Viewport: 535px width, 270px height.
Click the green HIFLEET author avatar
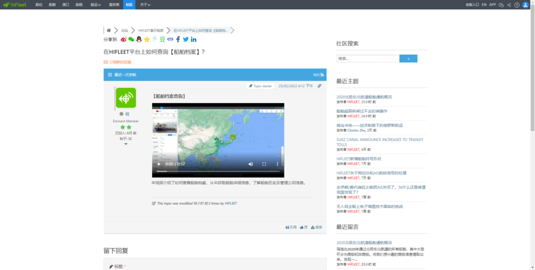(126, 98)
